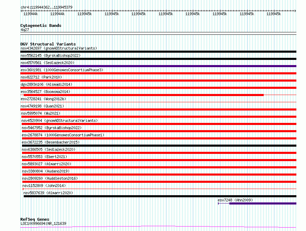Image resolution: width=306 pixels, height=231 pixels.
Task: Click the black nsv5837639 variant bar
Action: (160, 196)
